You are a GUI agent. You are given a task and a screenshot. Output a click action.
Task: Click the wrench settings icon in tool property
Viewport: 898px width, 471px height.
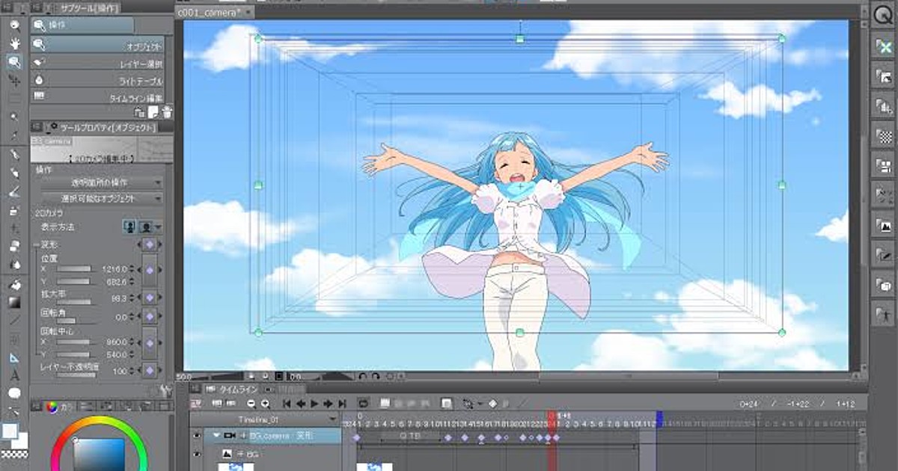tap(166, 390)
